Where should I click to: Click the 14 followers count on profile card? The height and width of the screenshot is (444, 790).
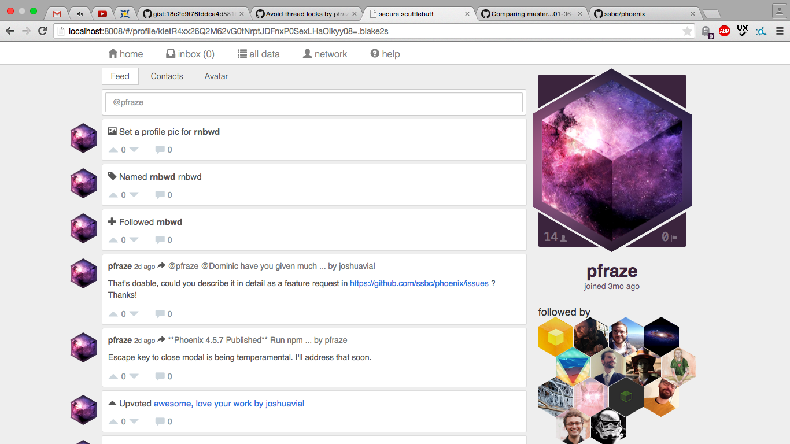[x=555, y=237]
